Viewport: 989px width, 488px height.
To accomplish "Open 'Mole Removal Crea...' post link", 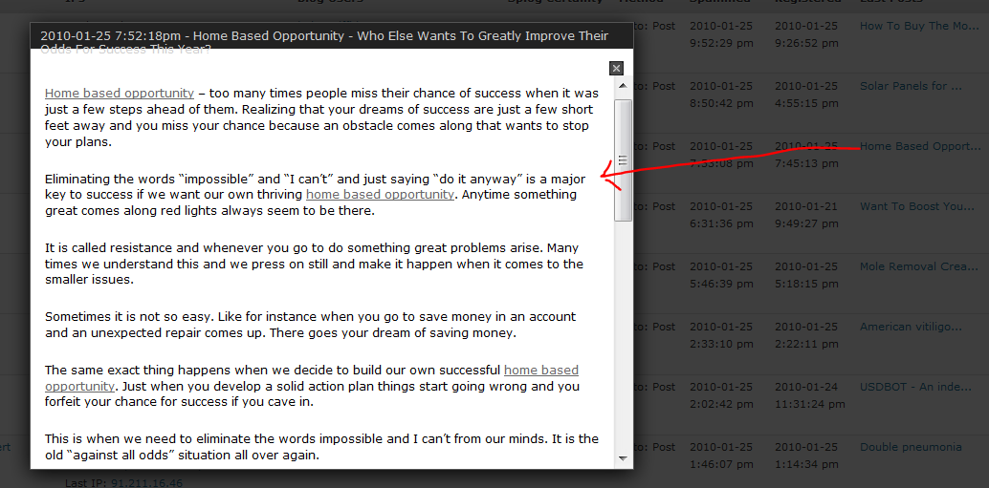I will [919, 266].
